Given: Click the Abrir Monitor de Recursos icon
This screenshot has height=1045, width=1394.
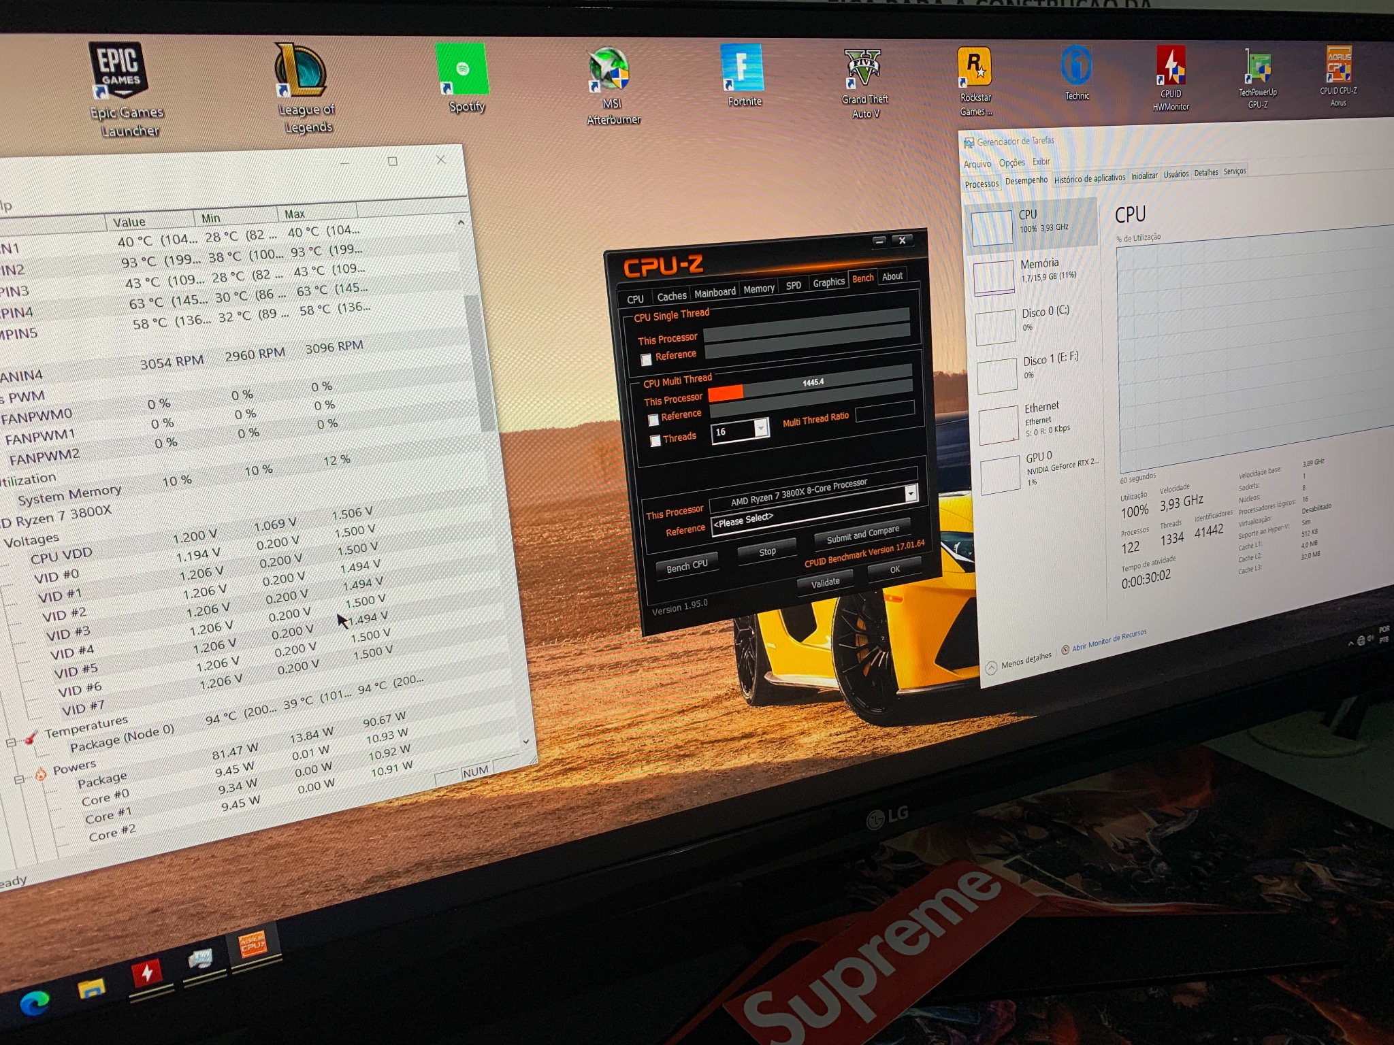Looking at the screenshot, I should point(1065,649).
